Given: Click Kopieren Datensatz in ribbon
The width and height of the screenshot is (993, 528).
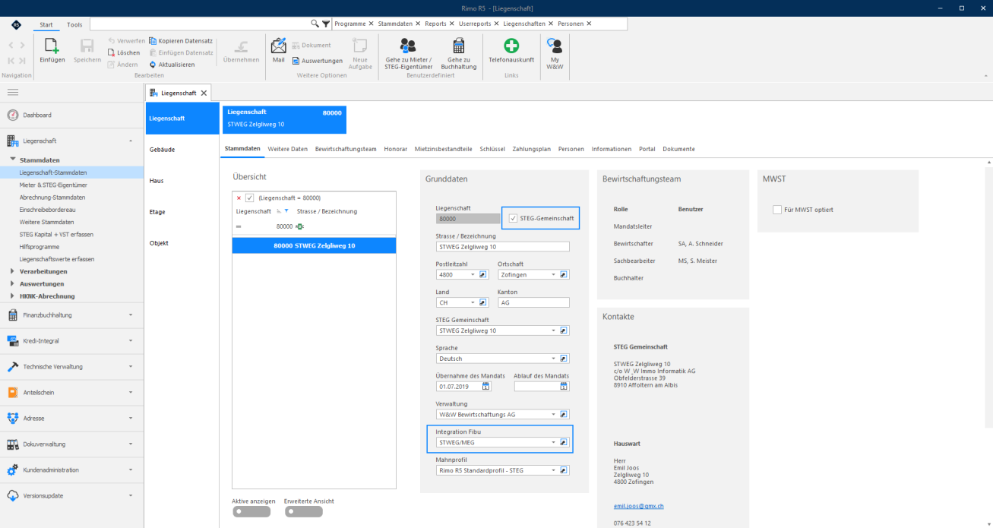Looking at the screenshot, I should coord(181,40).
